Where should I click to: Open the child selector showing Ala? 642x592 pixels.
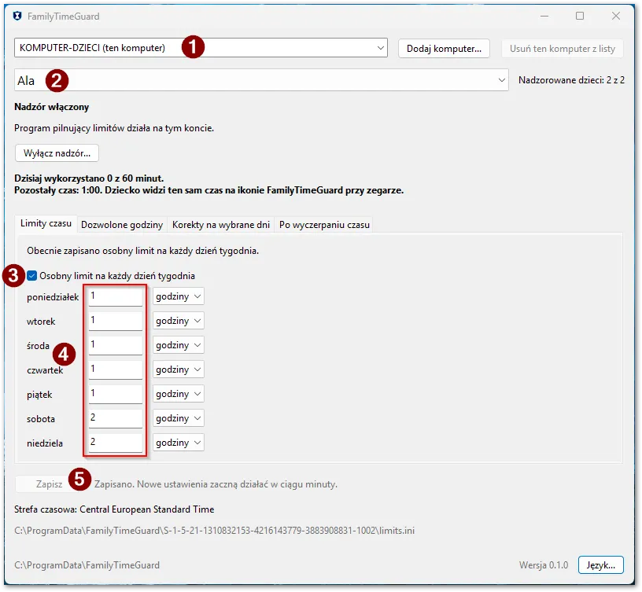click(x=261, y=80)
